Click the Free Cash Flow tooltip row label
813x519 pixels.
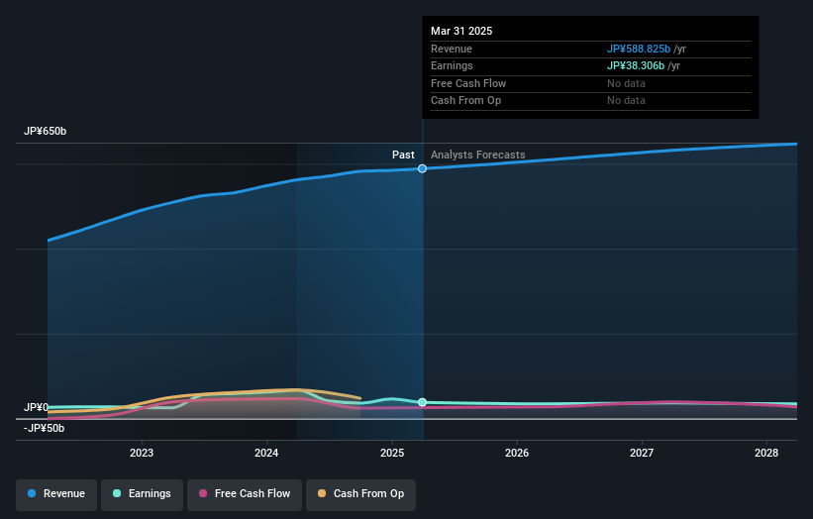point(468,83)
